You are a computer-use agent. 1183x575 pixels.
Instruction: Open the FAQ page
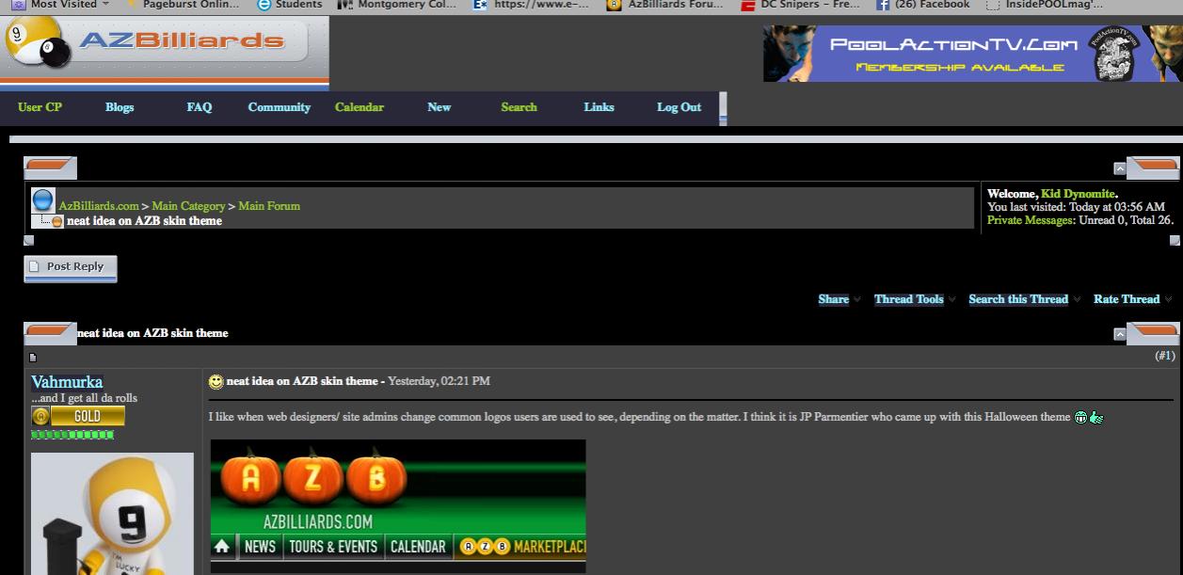[200, 107]
